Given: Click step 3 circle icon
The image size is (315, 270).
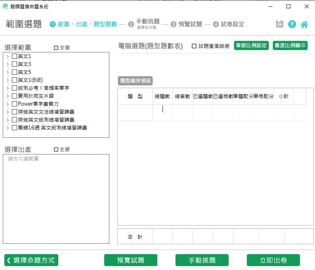Looking at the screenshot, I should (173, 24).
